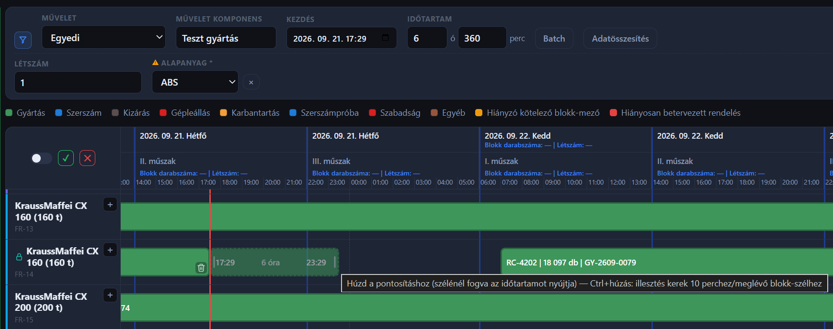Open the calendar picker in the Kezdés field
The height and width of the screenshot is (329, 833).
[x=385, y=38]
